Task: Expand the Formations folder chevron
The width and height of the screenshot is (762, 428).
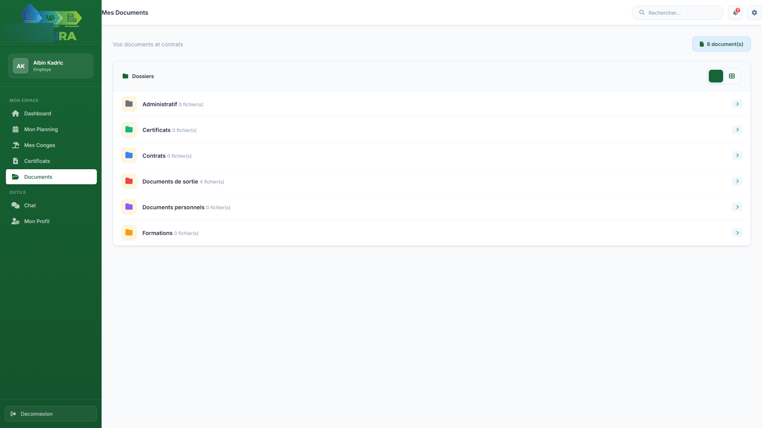Action: [x=737, y=233]
